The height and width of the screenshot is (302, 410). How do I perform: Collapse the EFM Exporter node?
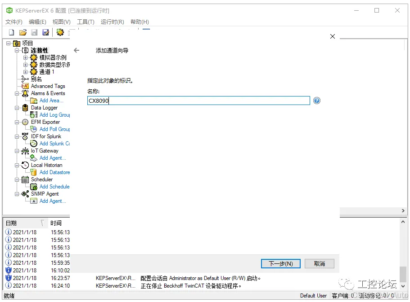tap(17, 122)
